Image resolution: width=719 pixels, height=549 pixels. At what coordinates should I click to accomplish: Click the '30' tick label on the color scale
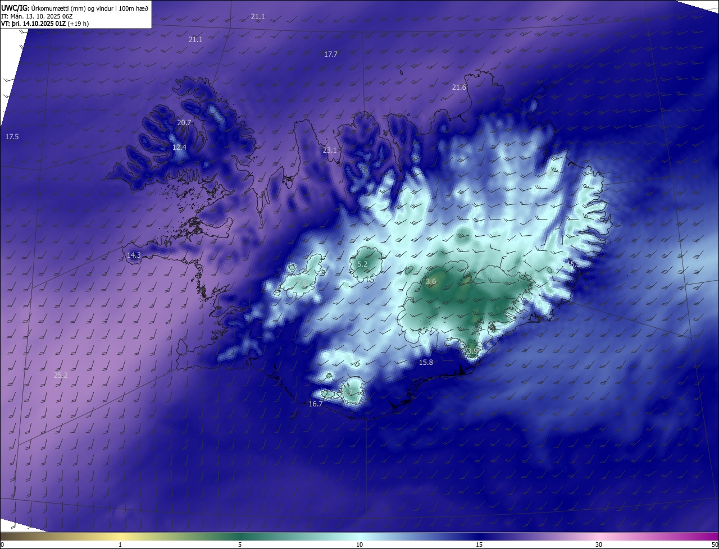[599, 545]
